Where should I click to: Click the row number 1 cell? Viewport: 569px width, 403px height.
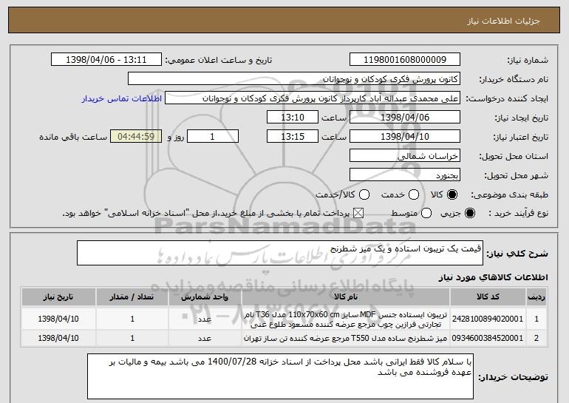536,319
